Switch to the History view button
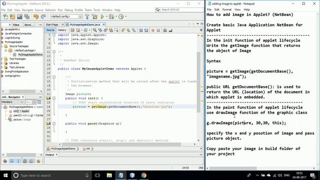320x180 pixels. (x=62, y=30)
